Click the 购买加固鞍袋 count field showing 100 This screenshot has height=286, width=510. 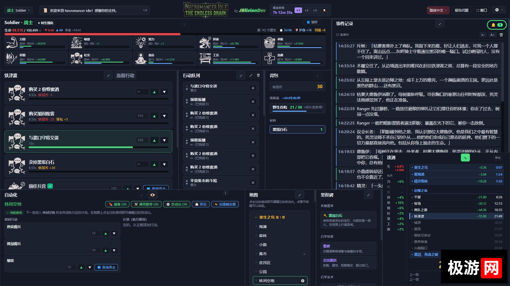pyautogui.click(x=142, y=116)
